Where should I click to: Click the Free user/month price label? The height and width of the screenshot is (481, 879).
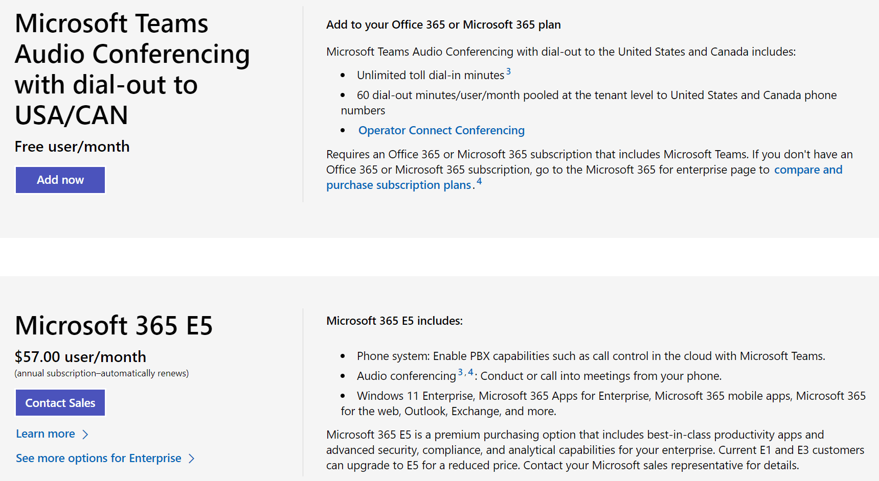click(72, 147)
